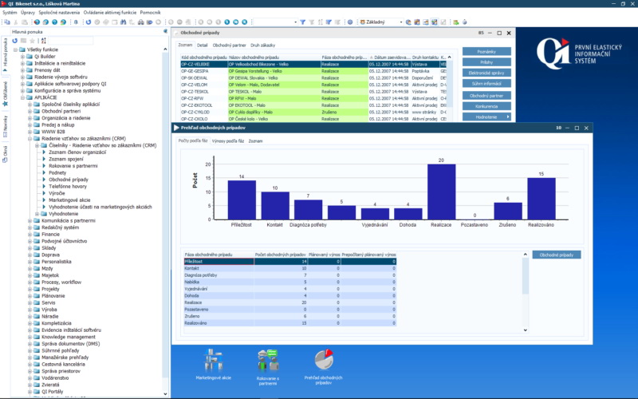Expand the Obchodní partneri folder
Viewport: 638px width, 399px height.
(30, 111)
